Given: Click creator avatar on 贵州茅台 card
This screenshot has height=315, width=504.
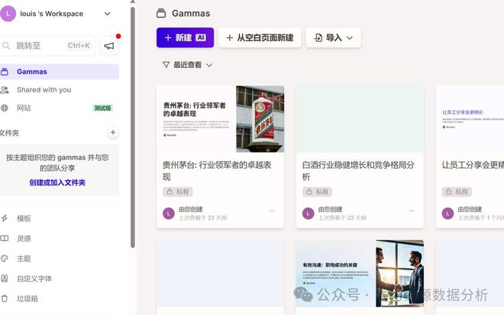Looking at the screenshot, I should [x=169, y=214].
